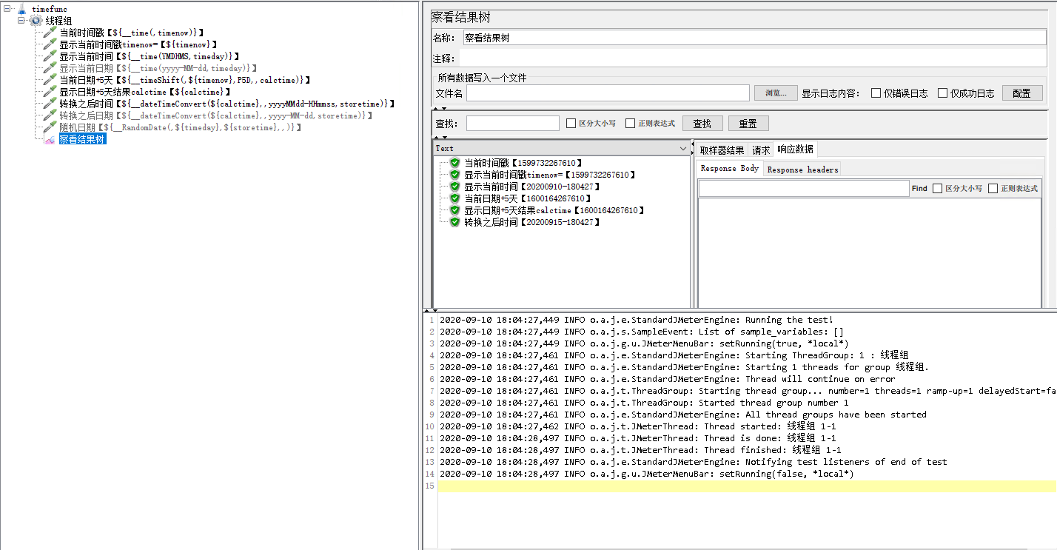1057x550 pixels.
Task: Toggle 正则表达式 checkbox next to search field
Action: 630,124
